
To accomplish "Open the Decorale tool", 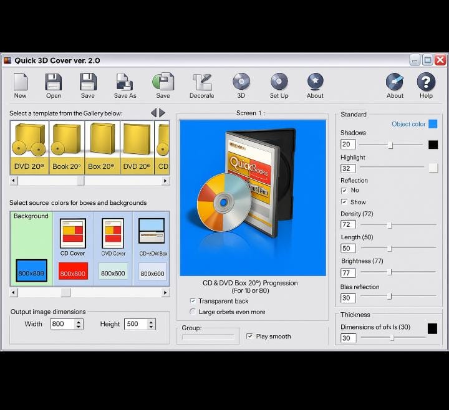I will [201, 82].
